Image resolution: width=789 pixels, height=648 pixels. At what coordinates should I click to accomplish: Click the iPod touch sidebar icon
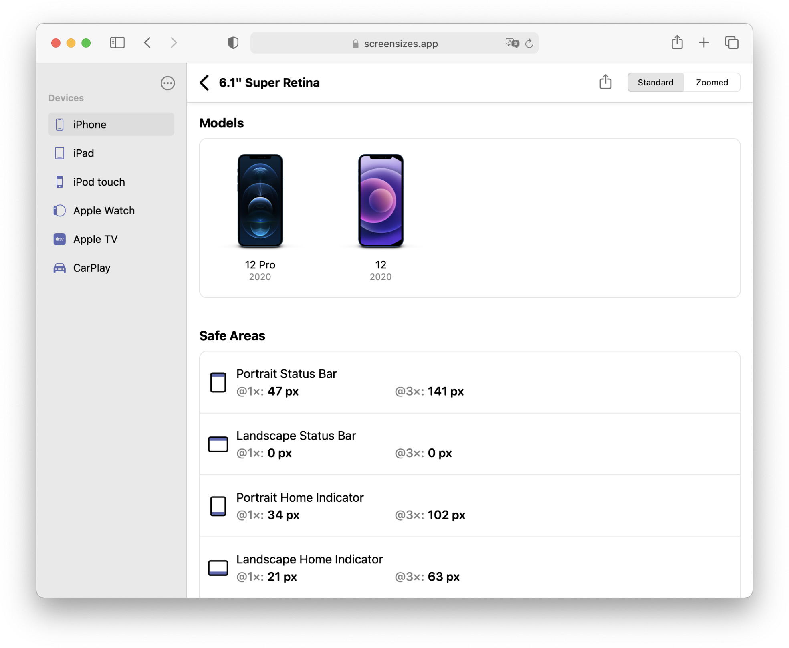(59, 182)
